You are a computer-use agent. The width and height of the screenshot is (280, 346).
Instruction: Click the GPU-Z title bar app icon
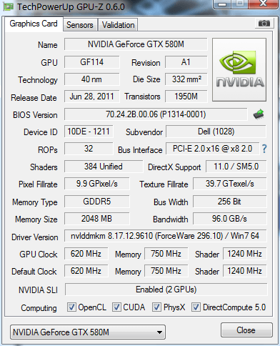click(8, 6)
